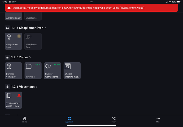Expand the 1.2.1 Viessmann zone chevron
183x127 pixels.
(37, 87)
